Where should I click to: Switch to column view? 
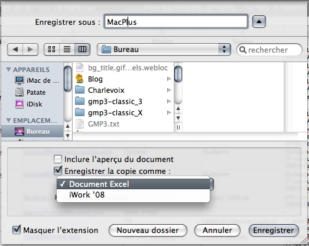tap(82, 49)
